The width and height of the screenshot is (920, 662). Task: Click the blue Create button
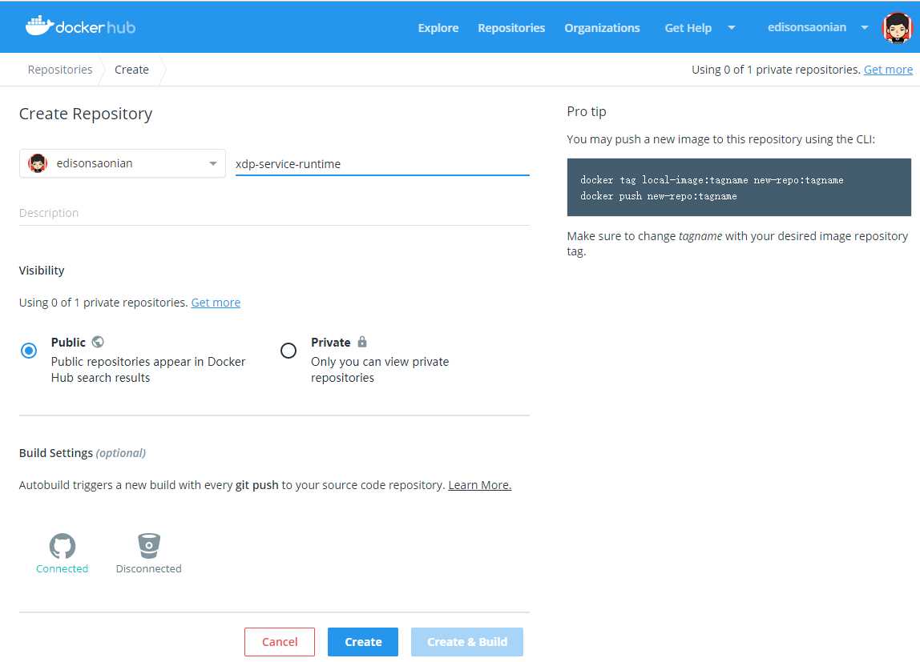(x=362, y=642)
